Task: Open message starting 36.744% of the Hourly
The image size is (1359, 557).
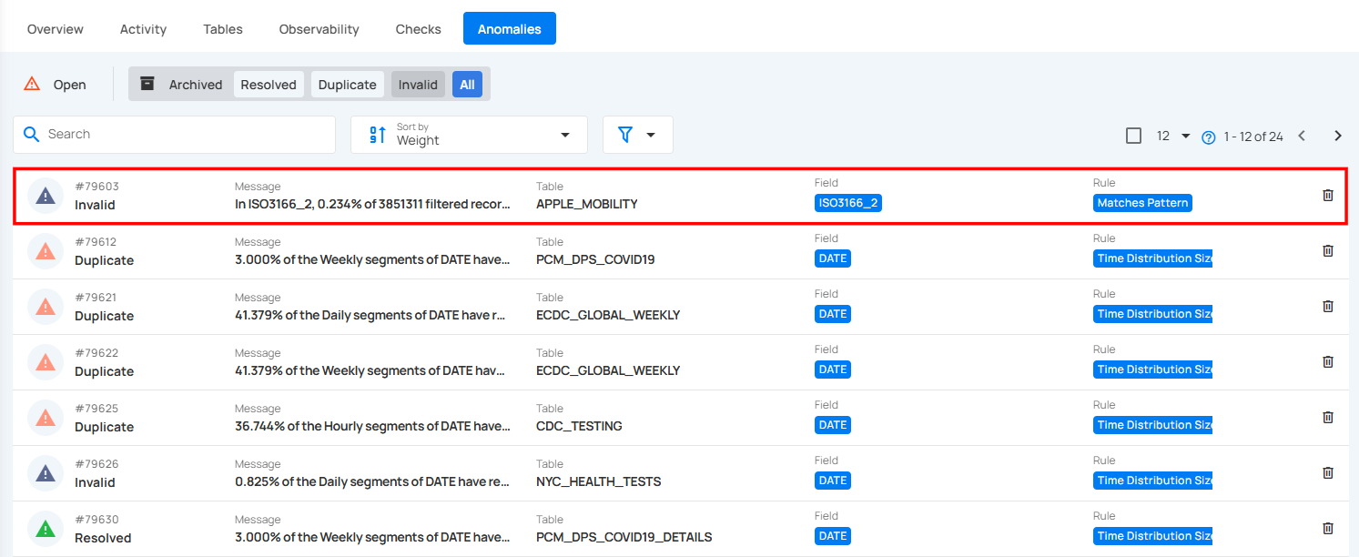Action: click(x=372, y=426)
